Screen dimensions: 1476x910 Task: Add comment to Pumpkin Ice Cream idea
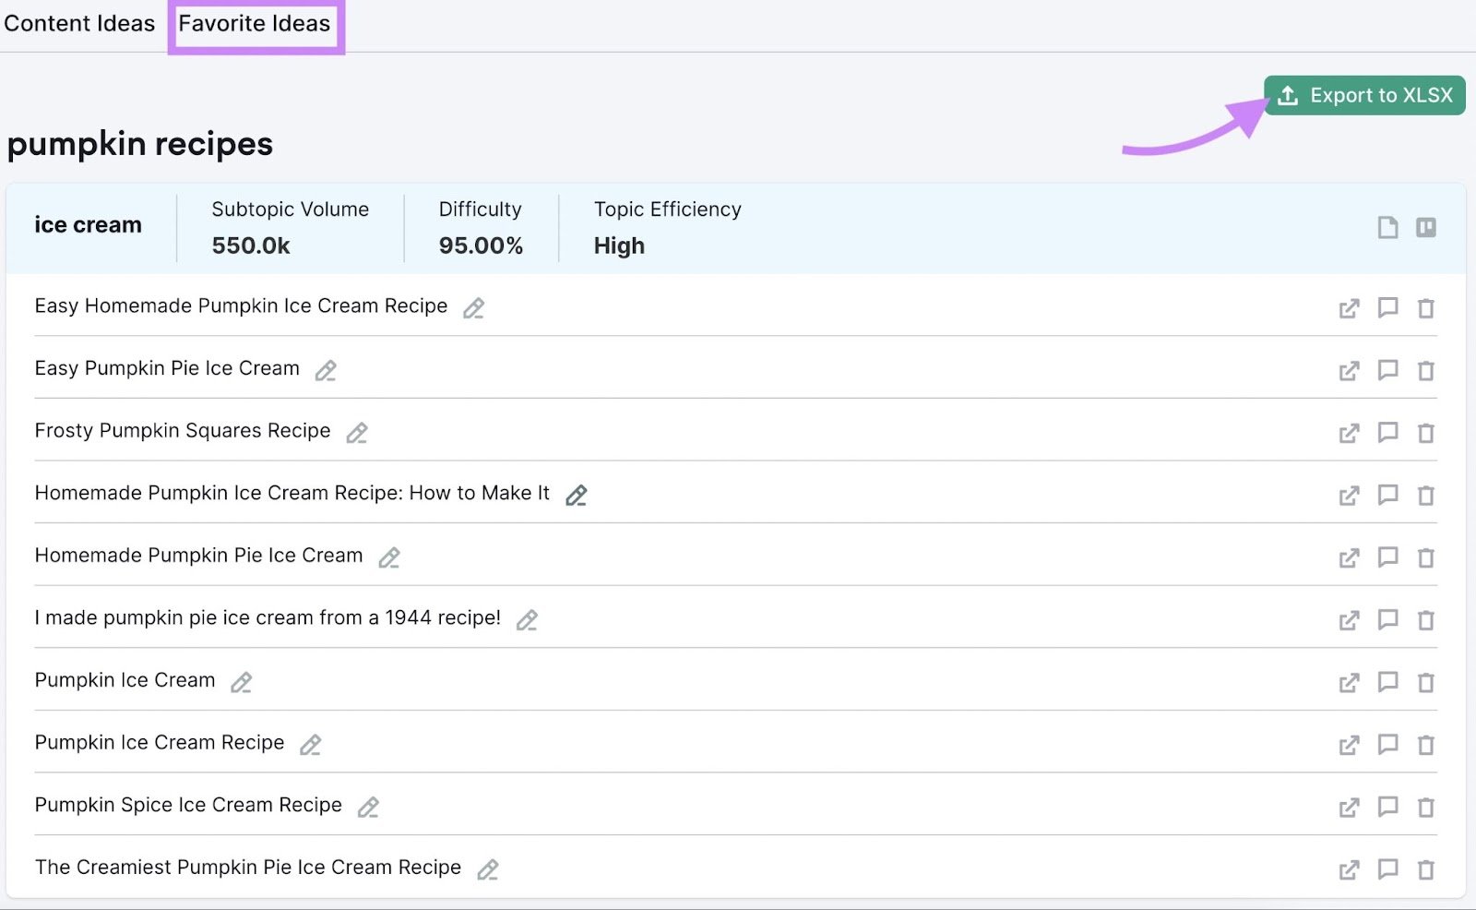point(1387,682)
